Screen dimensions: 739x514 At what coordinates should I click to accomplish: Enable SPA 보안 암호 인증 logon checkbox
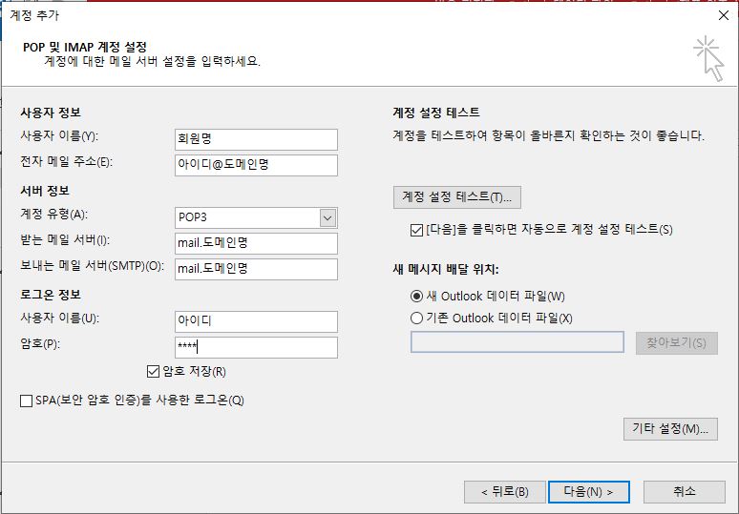(27, 401)
